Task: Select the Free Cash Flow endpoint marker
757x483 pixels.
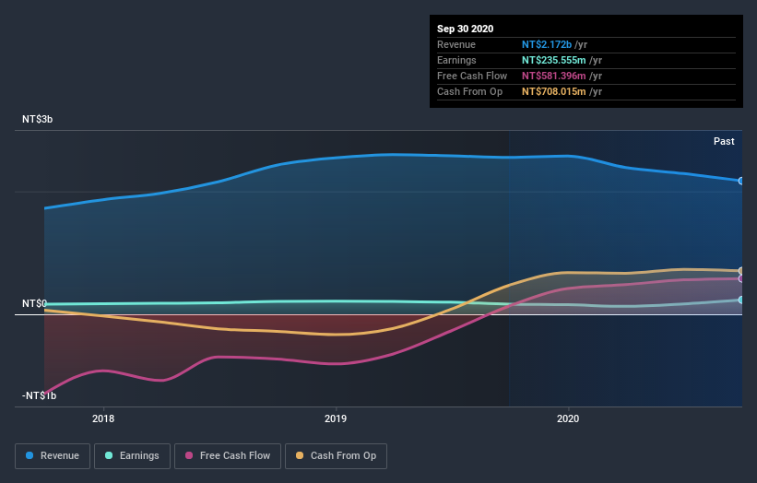Action: (741, 279)
